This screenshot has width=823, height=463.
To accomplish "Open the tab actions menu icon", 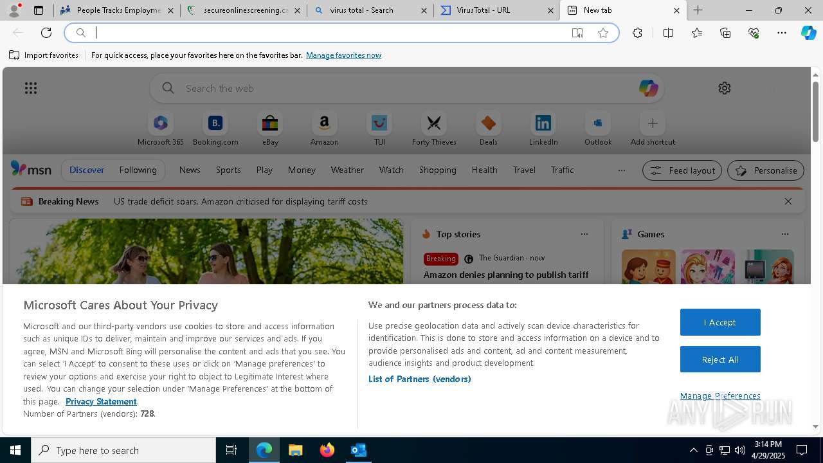I will pyautogui.click(x=39, y=10).
